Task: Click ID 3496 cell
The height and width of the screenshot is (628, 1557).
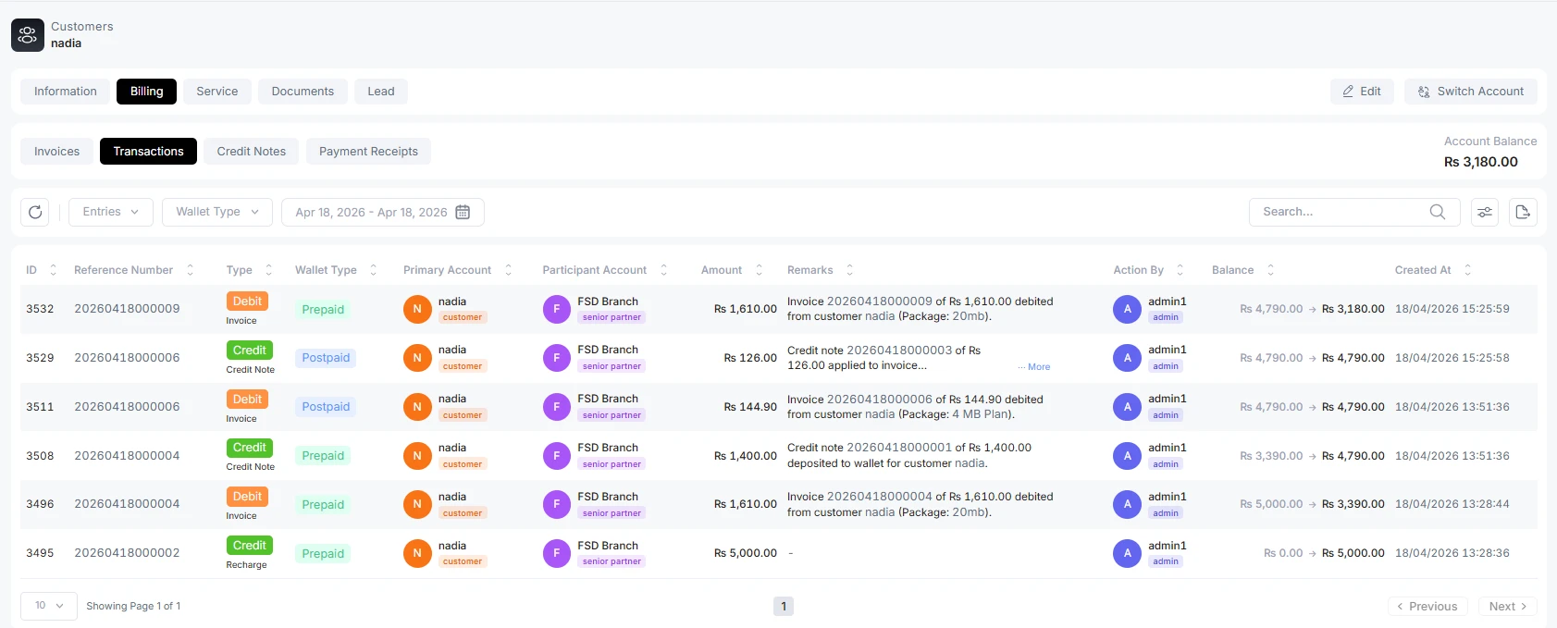Action: pos(40,504)
